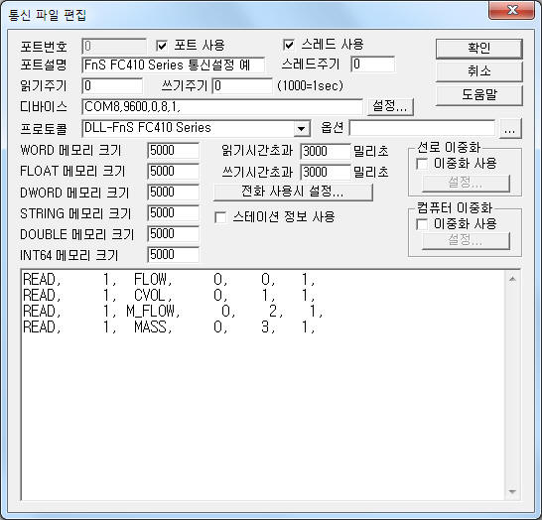Click the scrollbar down arrow in script area

point(512,491)
